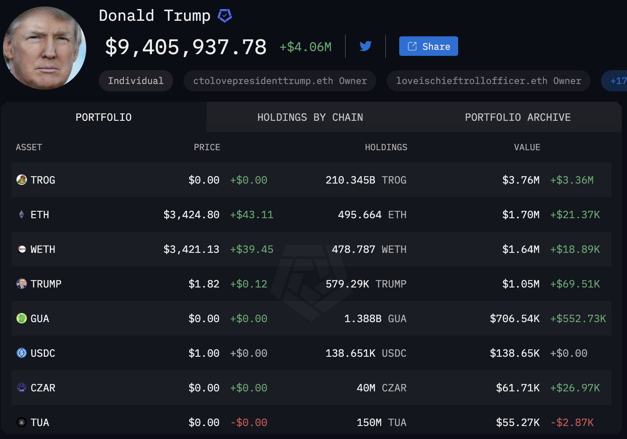Image resolution: width=627 pixels, height=439 pixels.
Task: Open the ctolovepresidenttrump.eth Owner tag
Action: 280,81
